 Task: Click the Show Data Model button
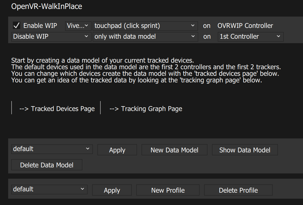point(245,150)
